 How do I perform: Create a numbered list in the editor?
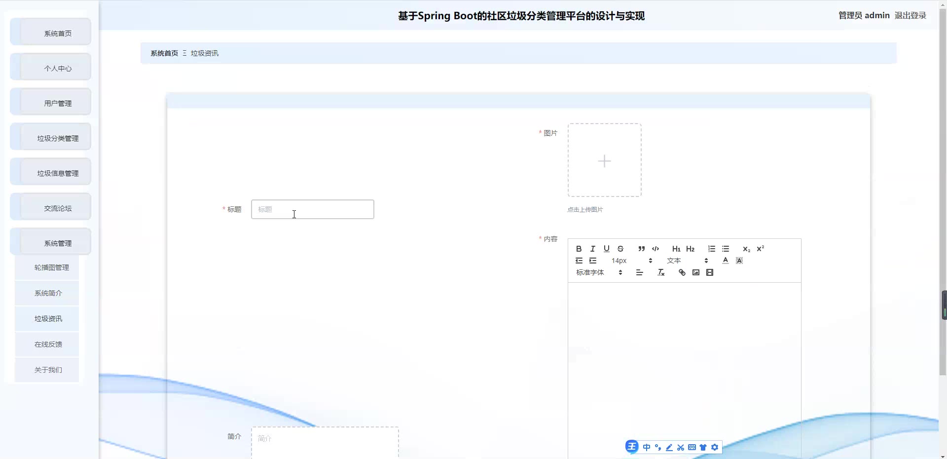(x=712, y=249)
